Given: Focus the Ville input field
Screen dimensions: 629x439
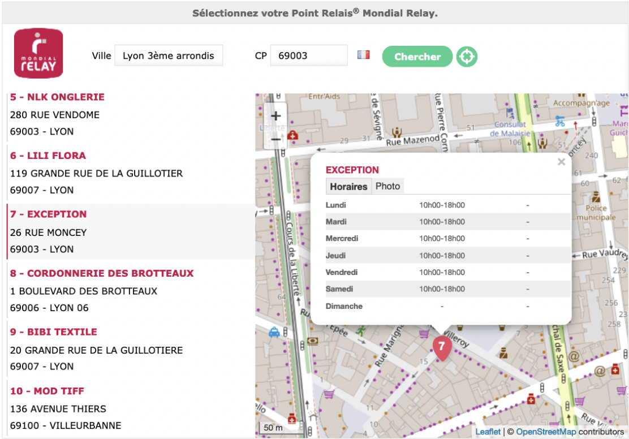Looking at the screenshot, I should [169, 55].
